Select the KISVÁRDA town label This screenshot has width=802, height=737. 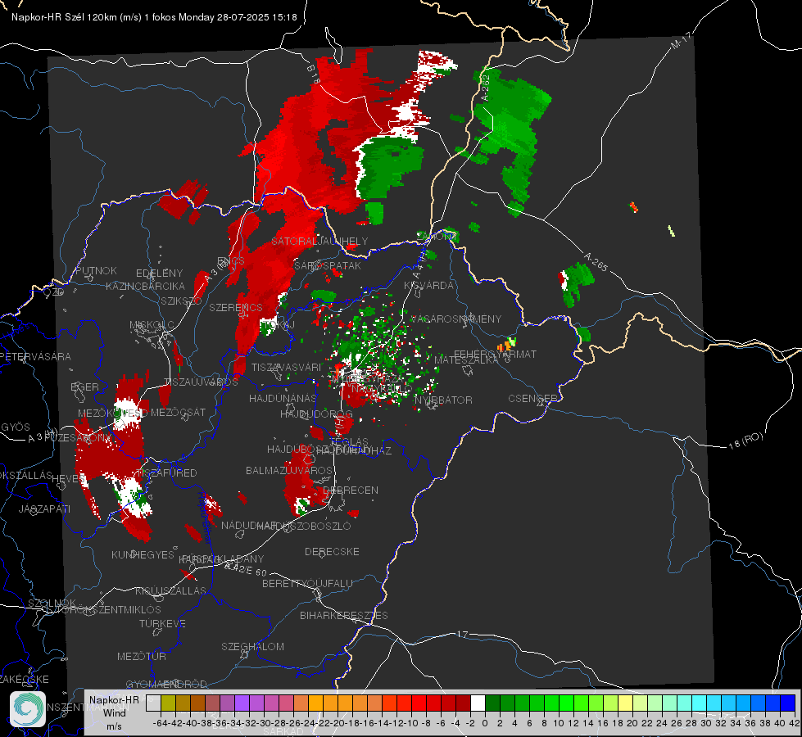click(428, 286)
